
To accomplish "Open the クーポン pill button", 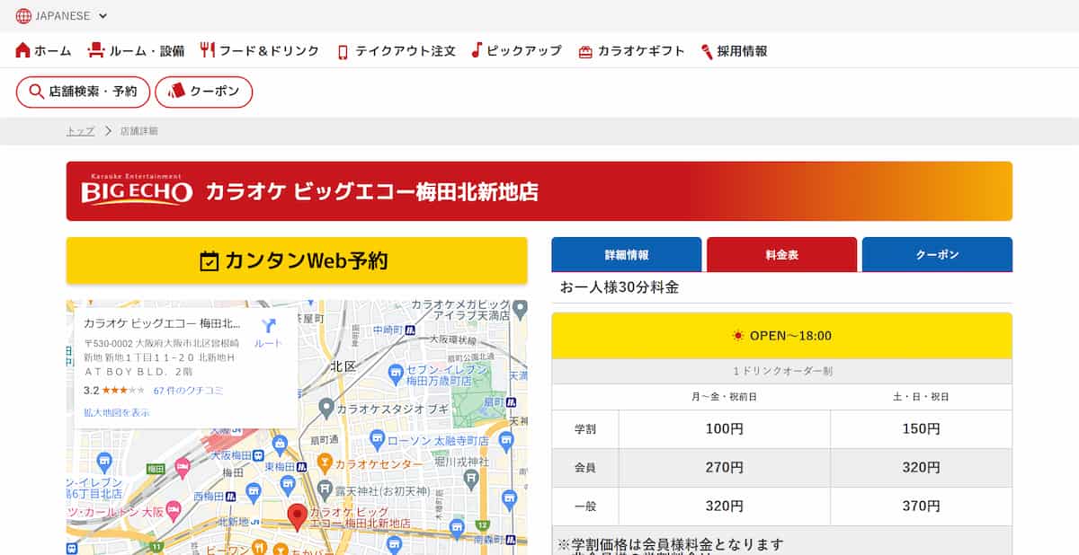I will click(x=203, y=92).
